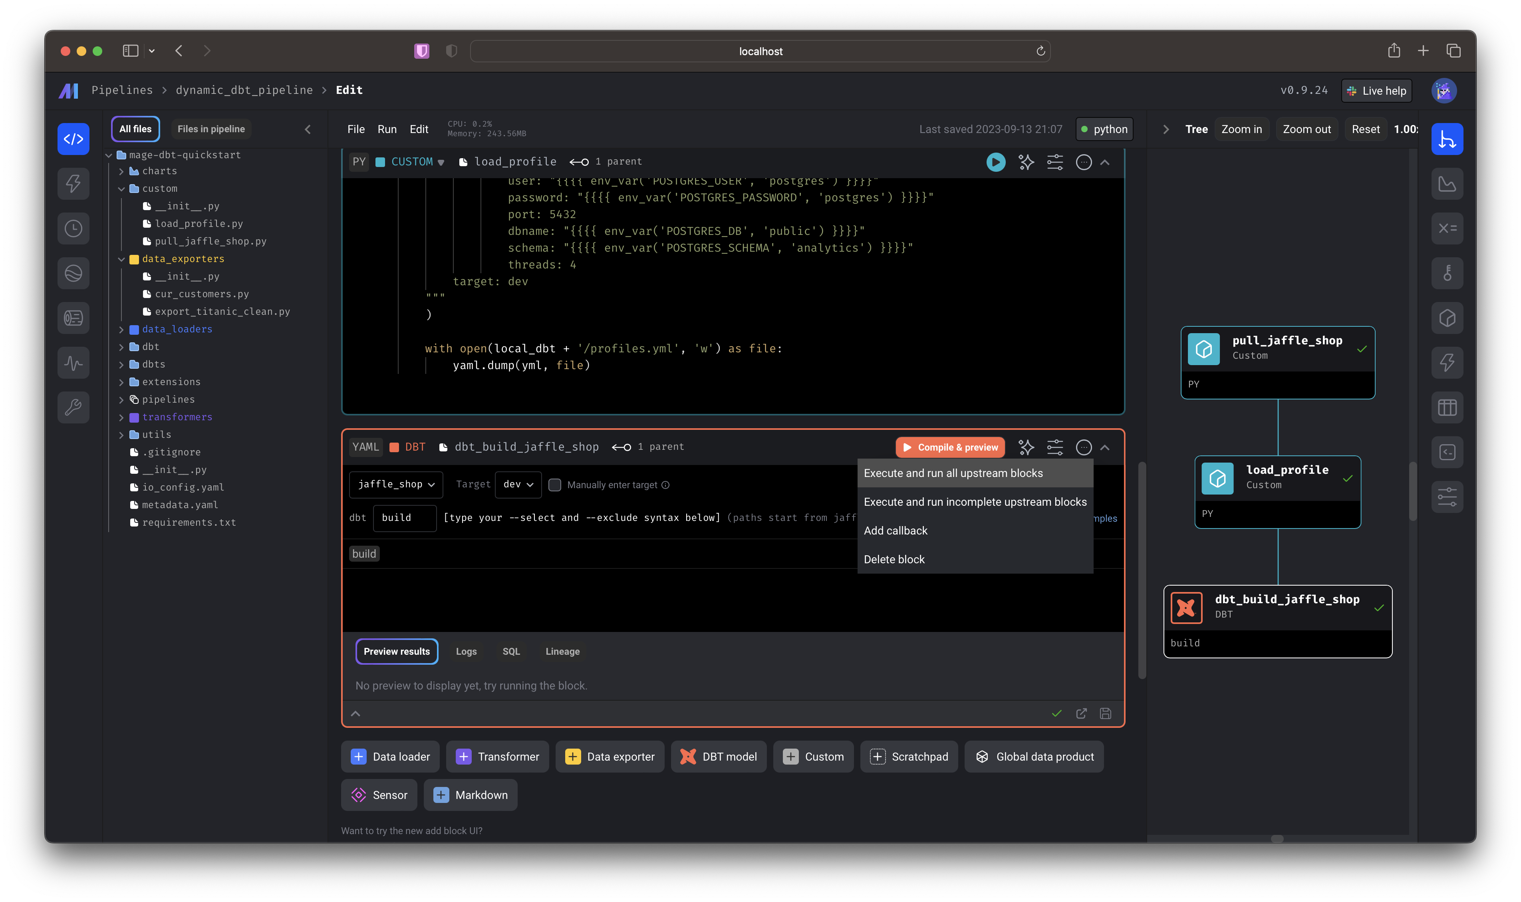Screen dimensions: 1521x902
Task: Select pull_jaffle_shop node in tree graph
Action: (1277, 362)
